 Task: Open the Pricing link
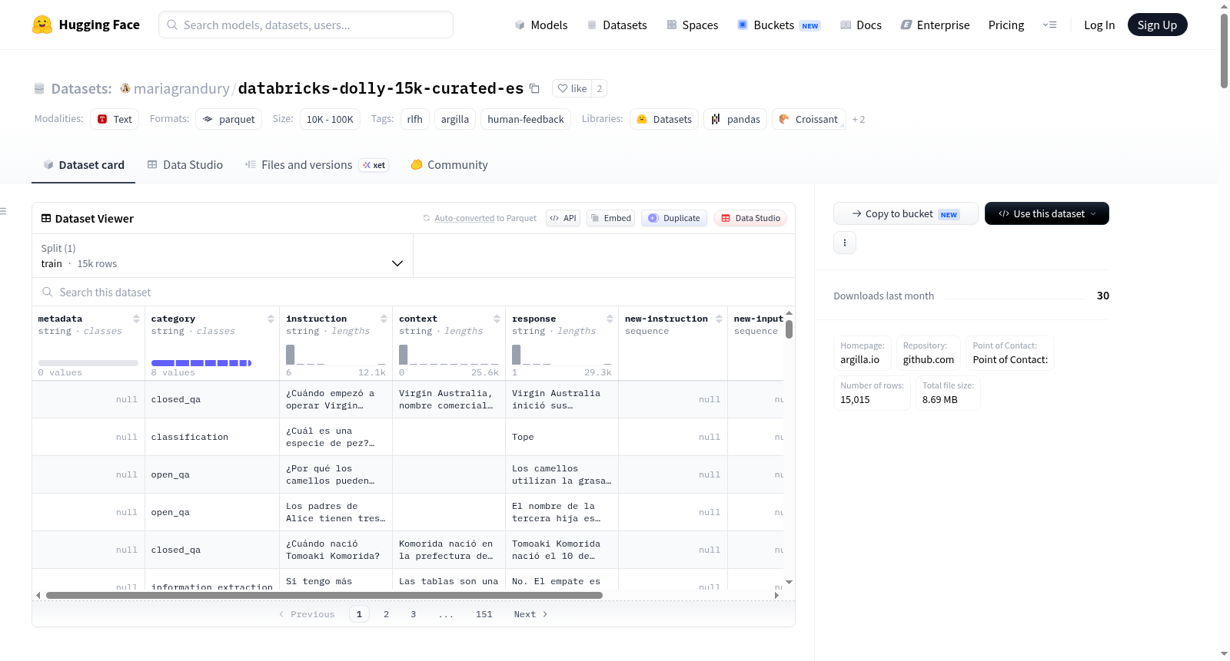pyautogui.click(x=1006, y=25)
